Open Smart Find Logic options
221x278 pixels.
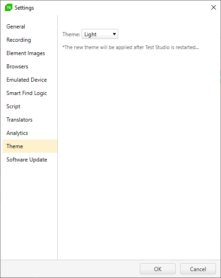[30, 93]
